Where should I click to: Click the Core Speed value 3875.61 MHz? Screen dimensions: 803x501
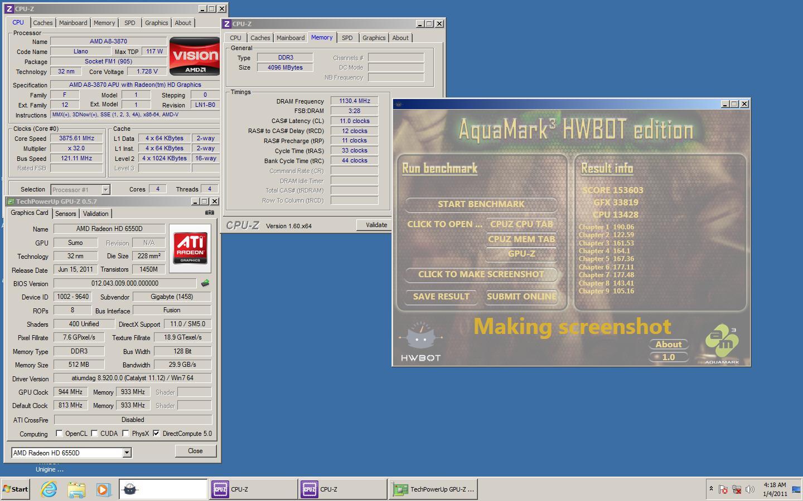pyautogui.click(x=77, y=139)
